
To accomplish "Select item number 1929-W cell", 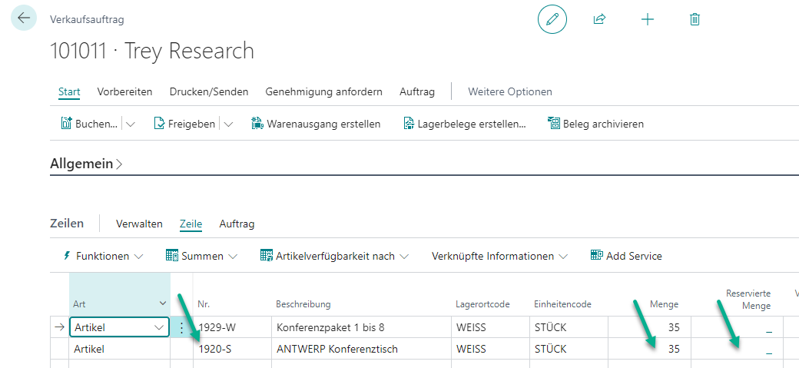I will coord(232,327).
